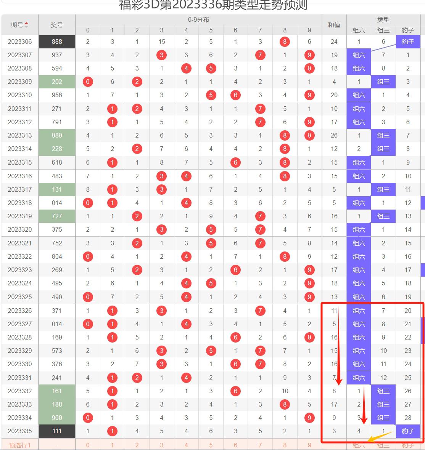Sort the table by the 期号 column

17,25
